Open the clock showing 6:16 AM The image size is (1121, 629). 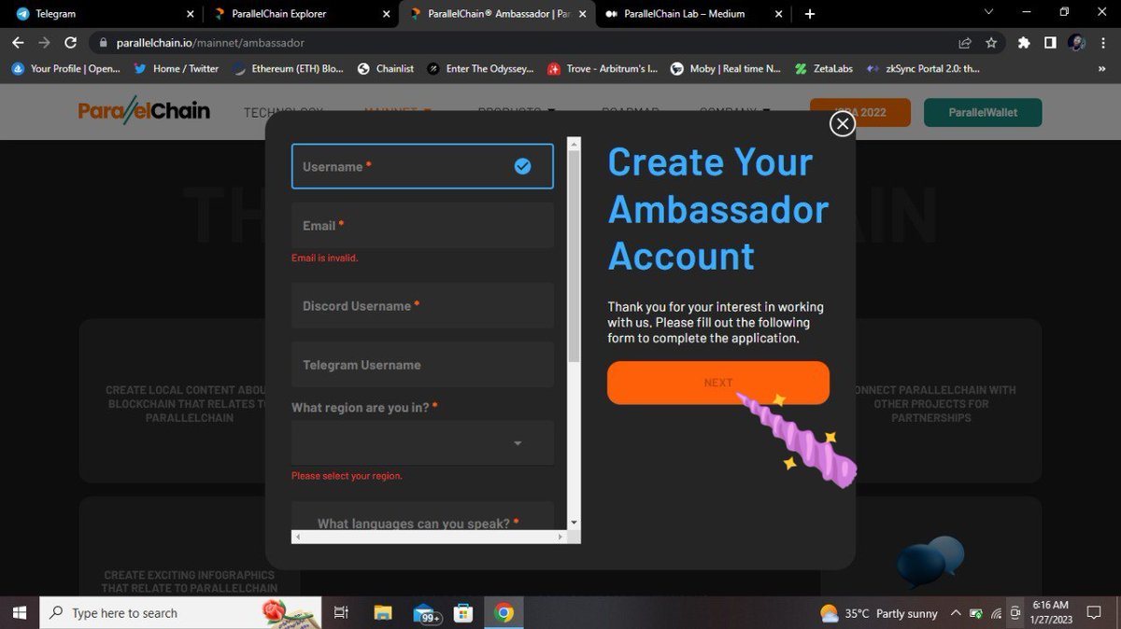1053,613
